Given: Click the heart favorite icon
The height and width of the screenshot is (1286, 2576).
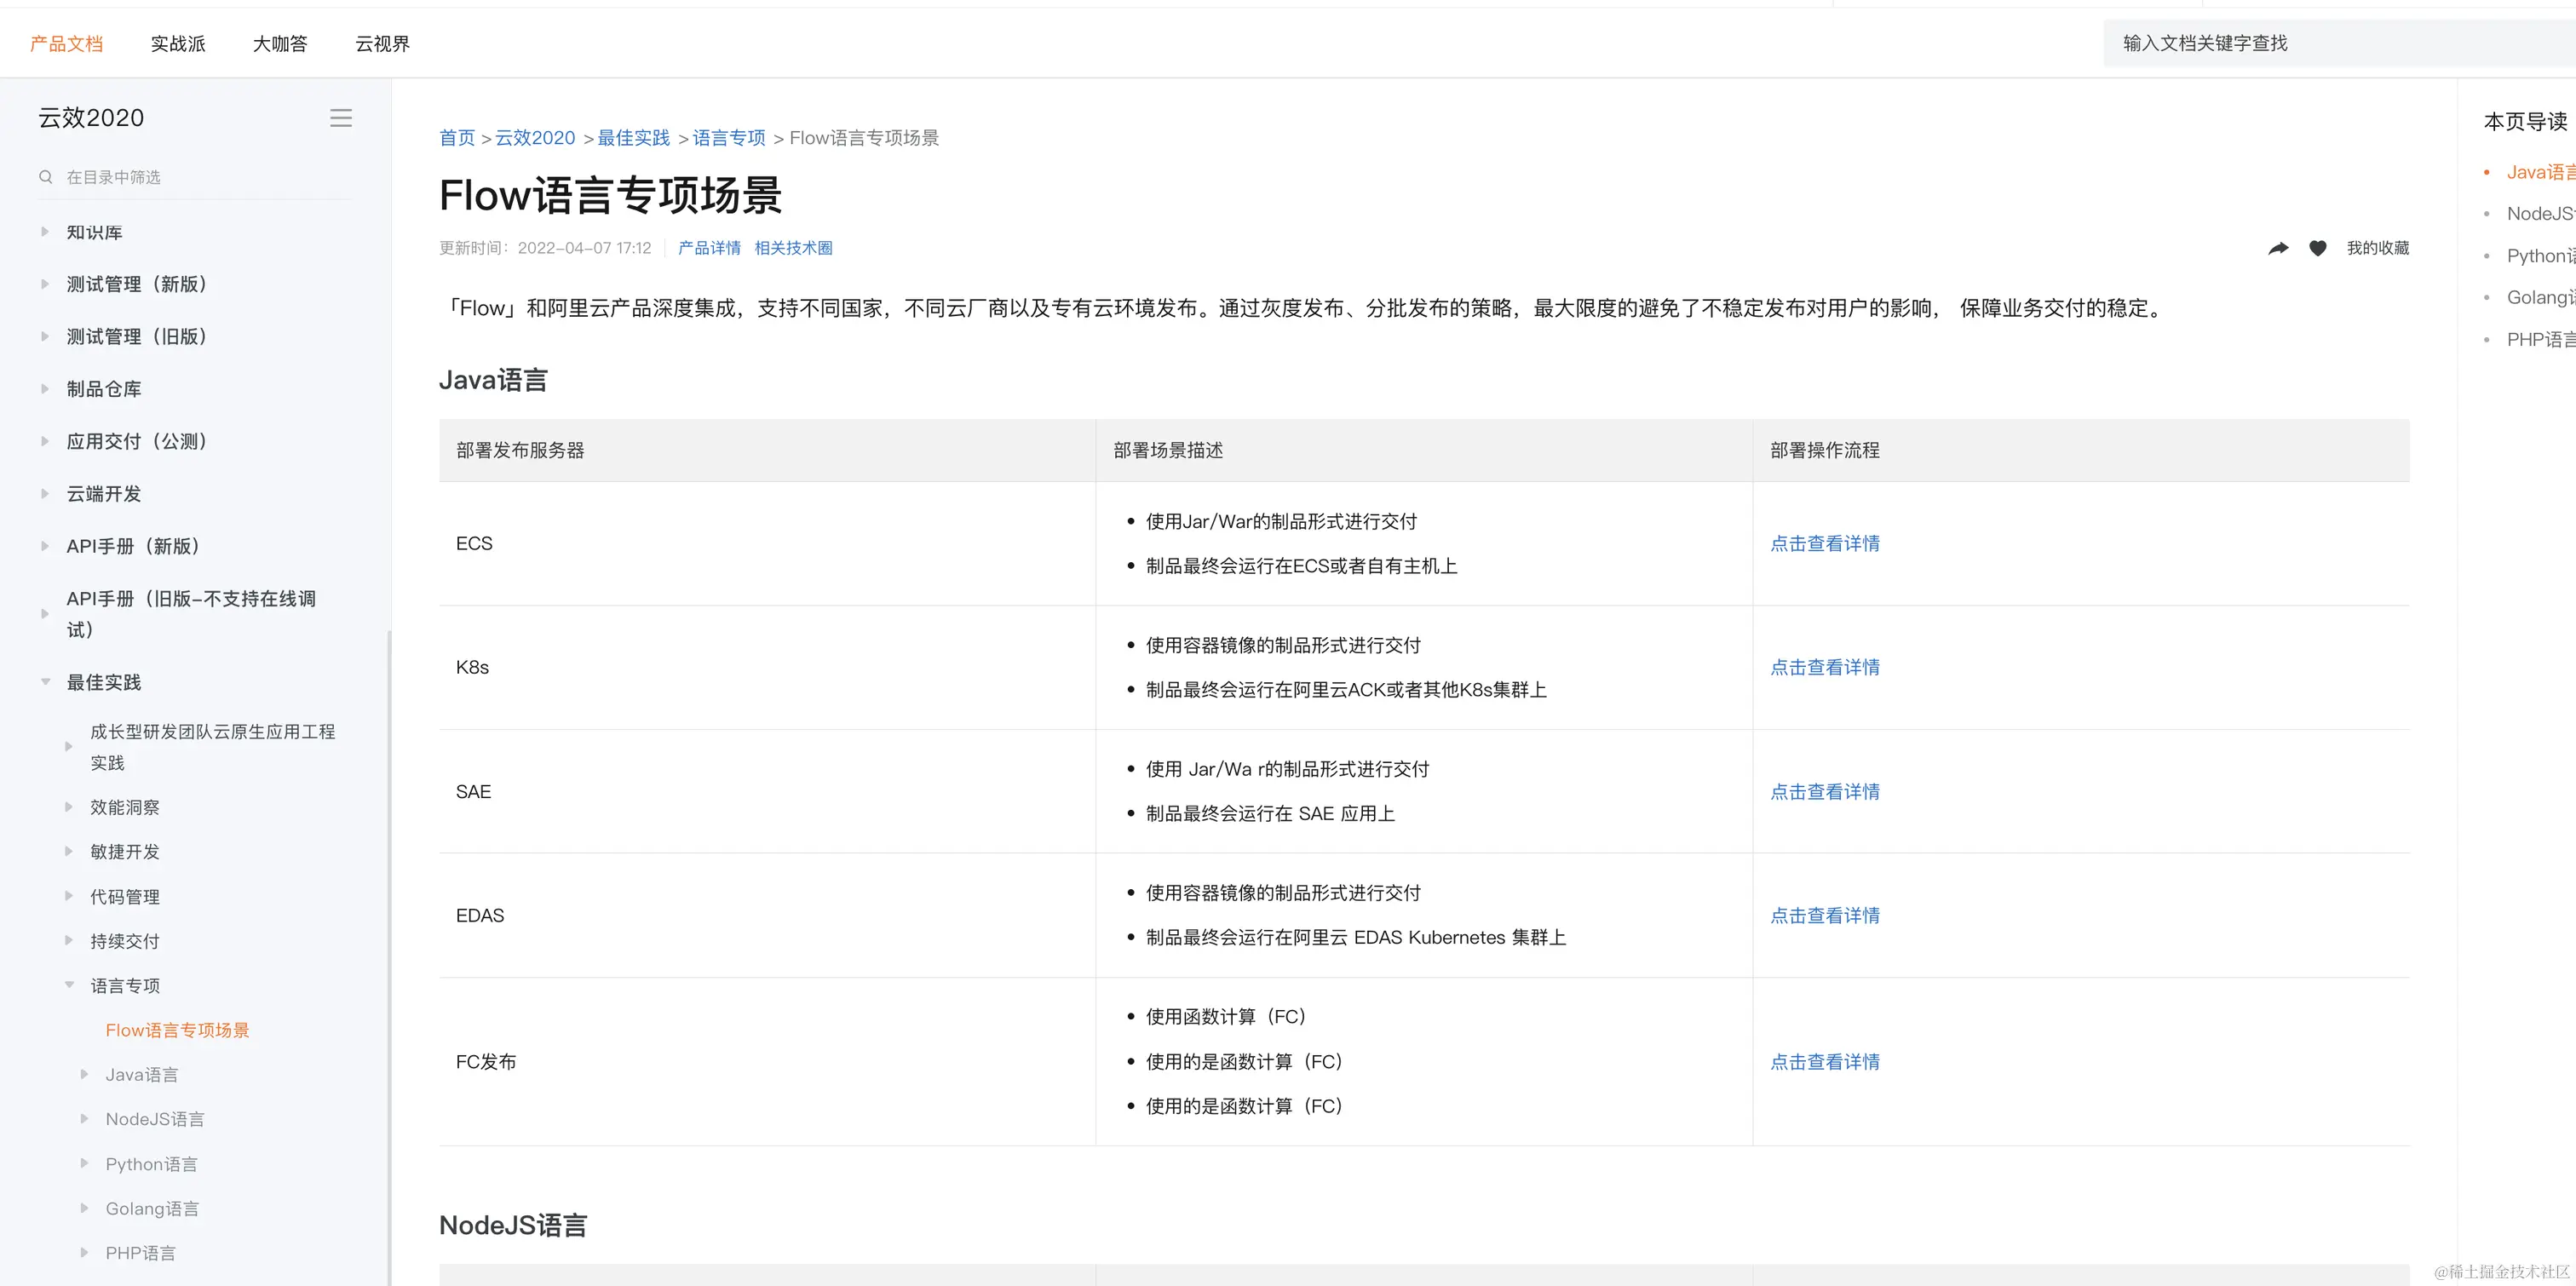Looking at the screenshot, I should [2317, 248].
